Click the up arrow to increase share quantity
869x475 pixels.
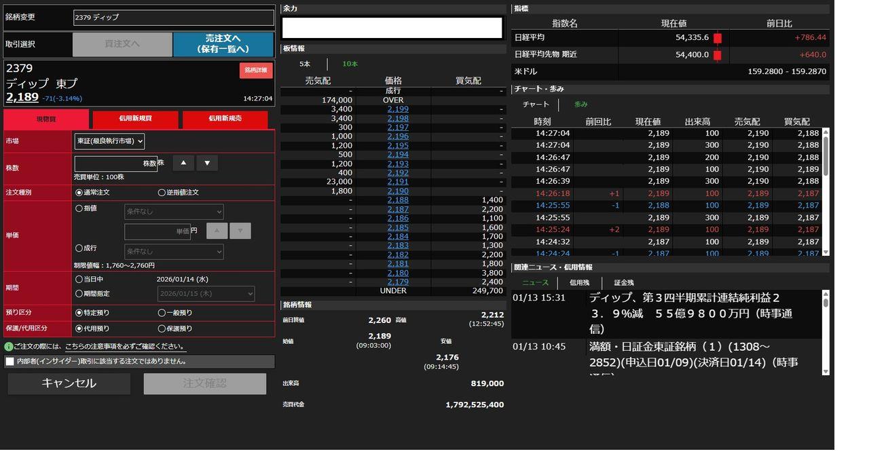(x=183, y=163)
